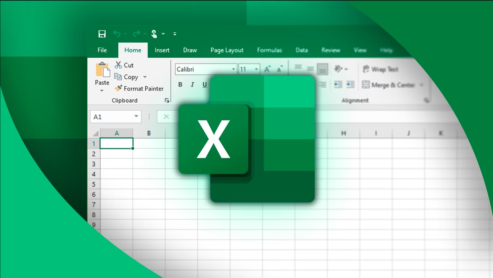493x278 pixels.
Task: Open the Calibri font name dropdown
Action: point(233,69)
